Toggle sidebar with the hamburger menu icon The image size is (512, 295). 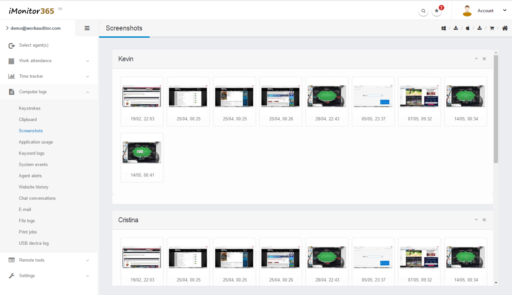[x=87, y=28]
